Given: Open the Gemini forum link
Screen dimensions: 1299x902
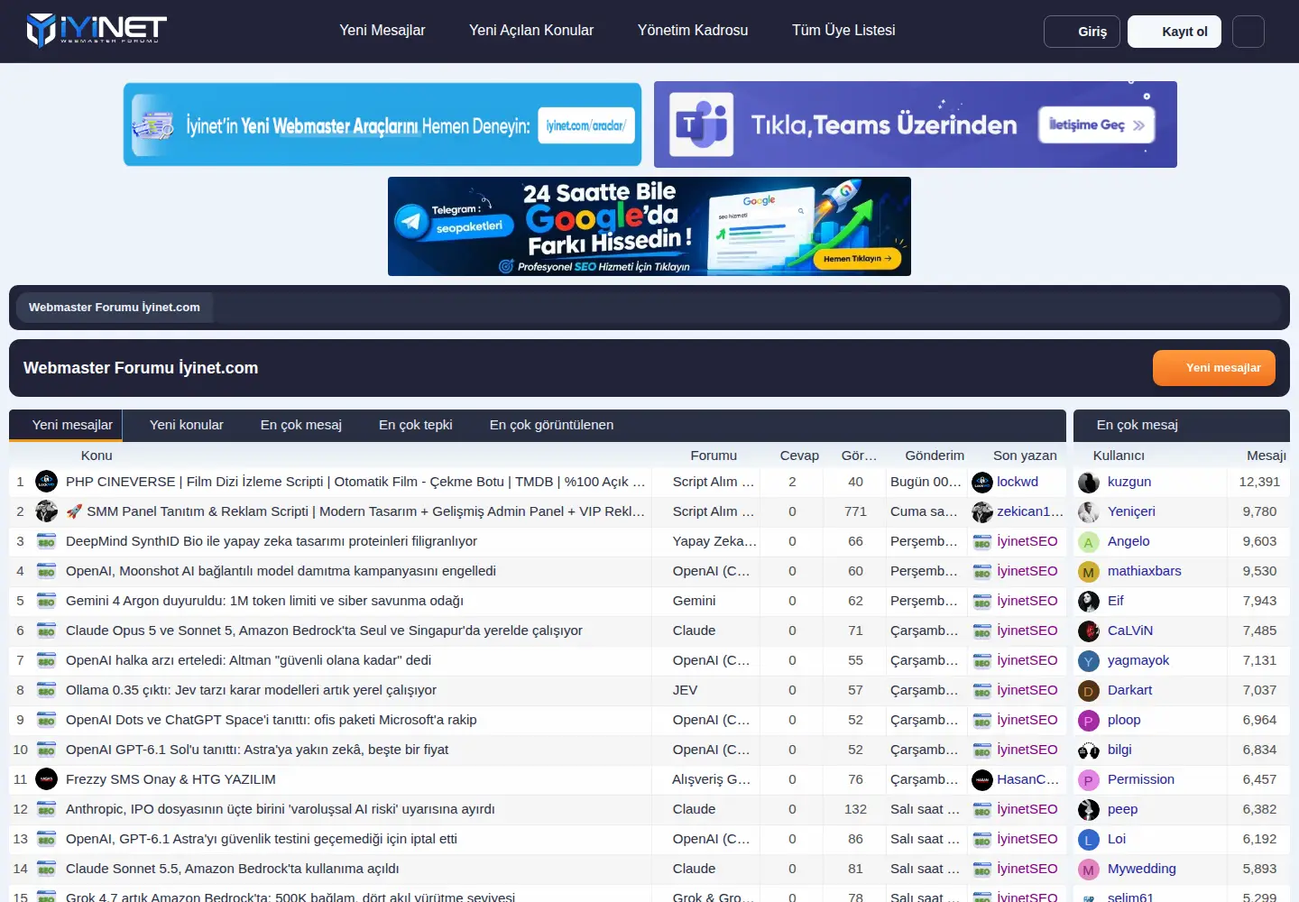Looking at the screenshot, I should pyautogui.click(x=694, y=601).
